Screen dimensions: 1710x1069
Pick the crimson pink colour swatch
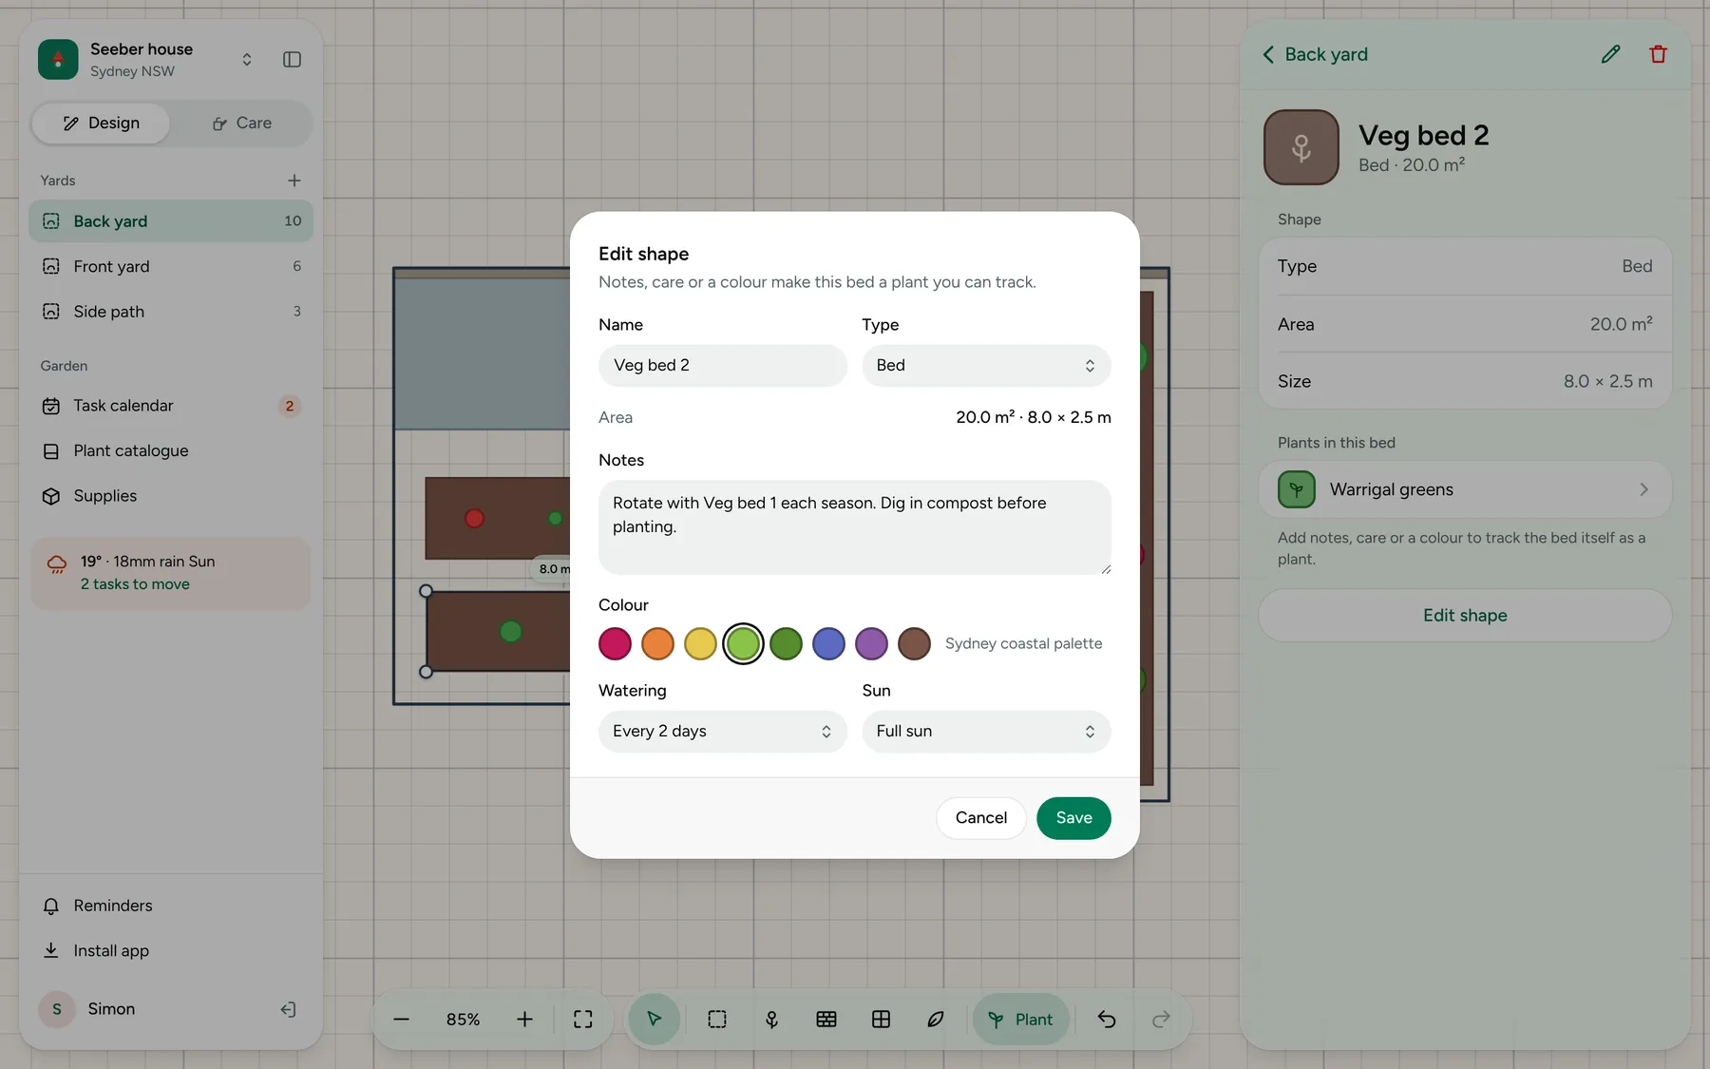(615, 643)
